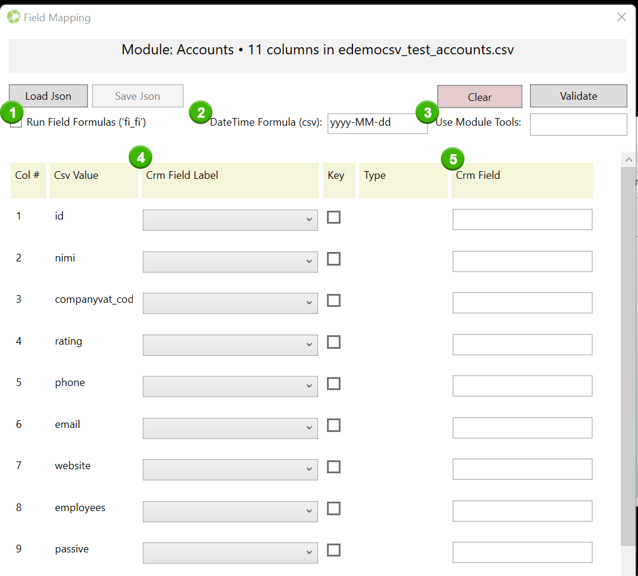
Task: Click the green number 4 marker
Action: click(x=140, y=158)
